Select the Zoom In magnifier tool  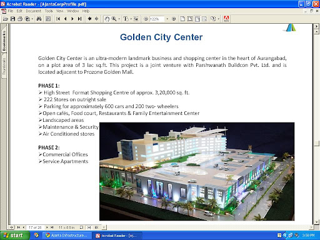114,19
